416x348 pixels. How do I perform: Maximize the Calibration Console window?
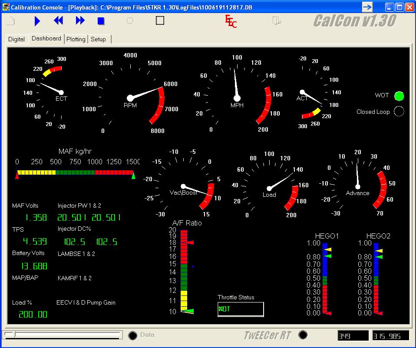point(399,7)
